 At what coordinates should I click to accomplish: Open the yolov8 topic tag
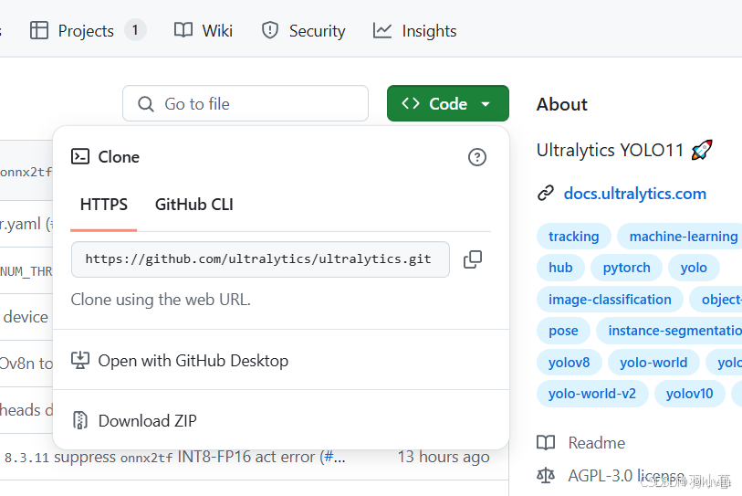(569, 363)
